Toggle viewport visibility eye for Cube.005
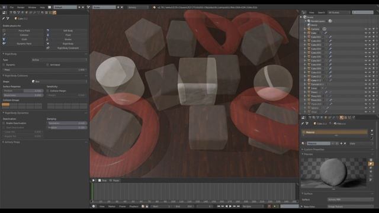Image resolution: width=379 pixels, height=213 pixels. [x=366, y=53]
